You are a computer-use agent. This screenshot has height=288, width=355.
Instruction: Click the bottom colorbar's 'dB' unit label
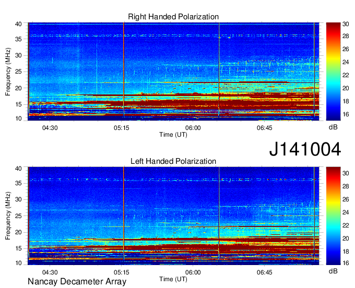tap(333, 271)
